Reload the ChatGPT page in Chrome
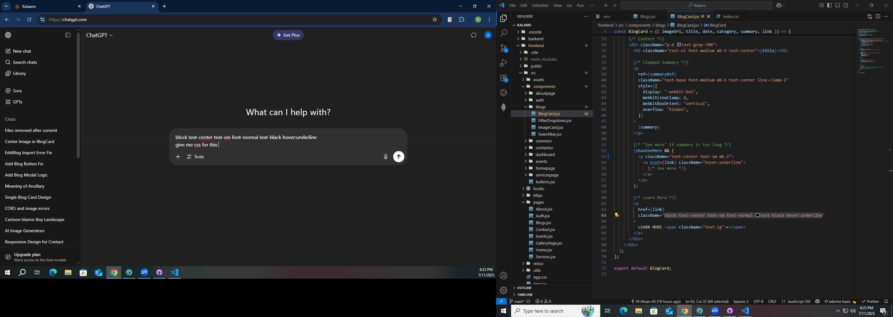The width and height of the screenshot is (893, 317). 29,20
